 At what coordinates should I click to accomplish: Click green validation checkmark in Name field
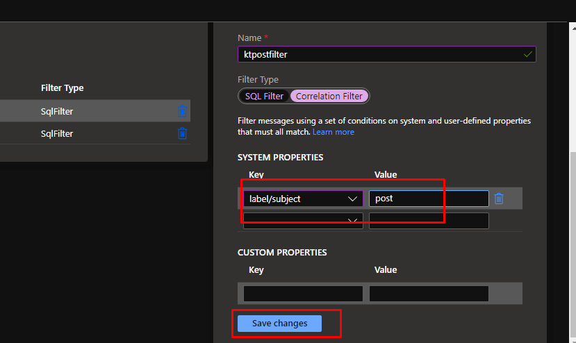click(528, 54)
